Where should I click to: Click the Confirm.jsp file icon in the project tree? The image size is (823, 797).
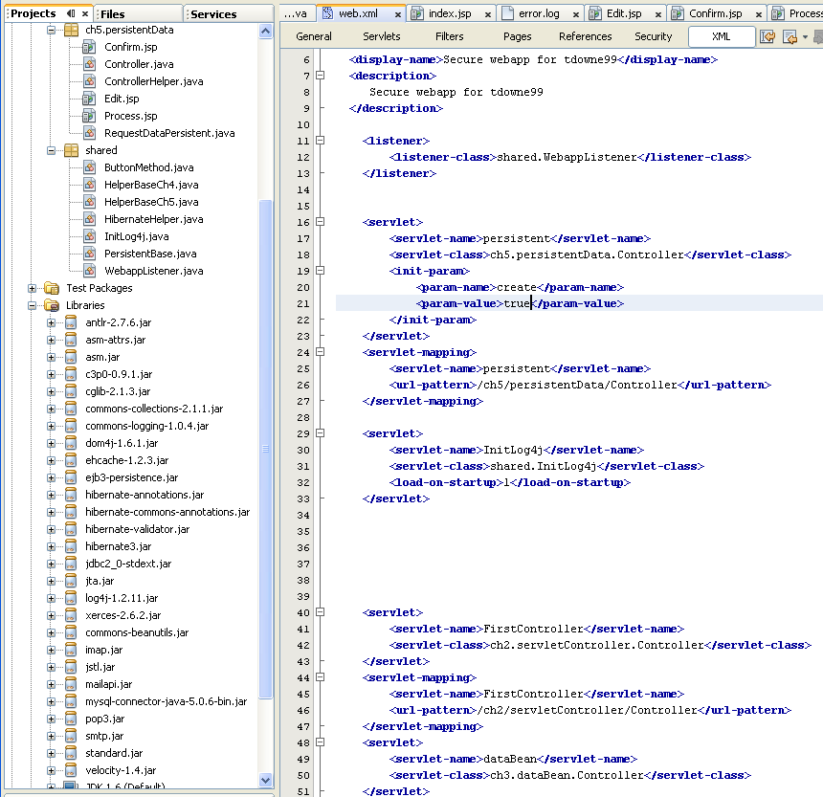(89, 47)
